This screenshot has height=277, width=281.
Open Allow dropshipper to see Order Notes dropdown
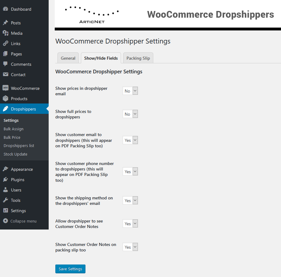[130, 223]
